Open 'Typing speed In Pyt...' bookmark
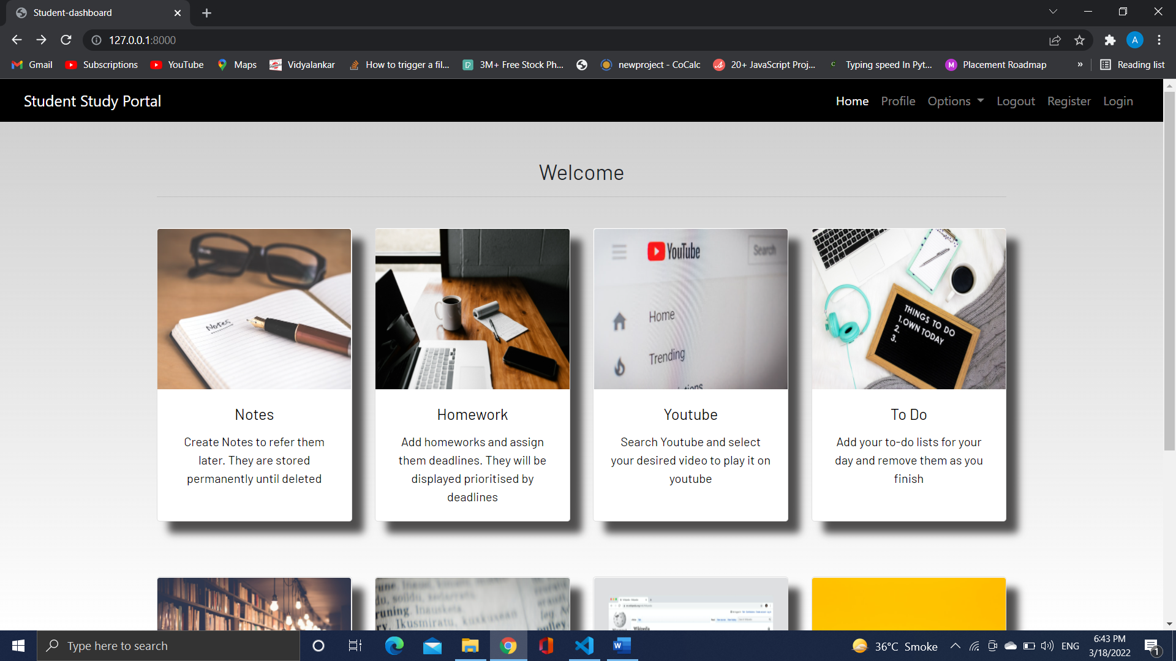Screen dimensions: 1176x661 click(880, 65)
